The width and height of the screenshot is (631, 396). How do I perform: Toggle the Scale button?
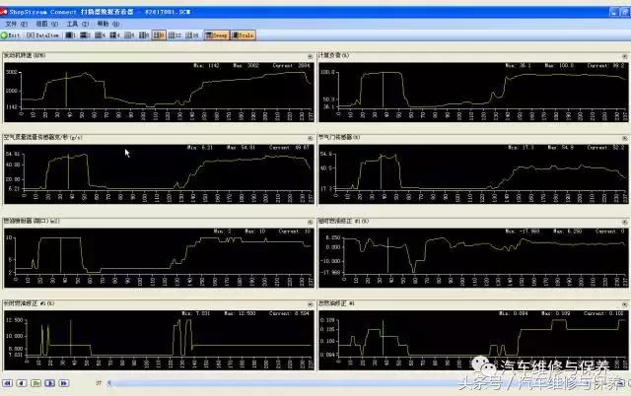[x=243, y=35]
